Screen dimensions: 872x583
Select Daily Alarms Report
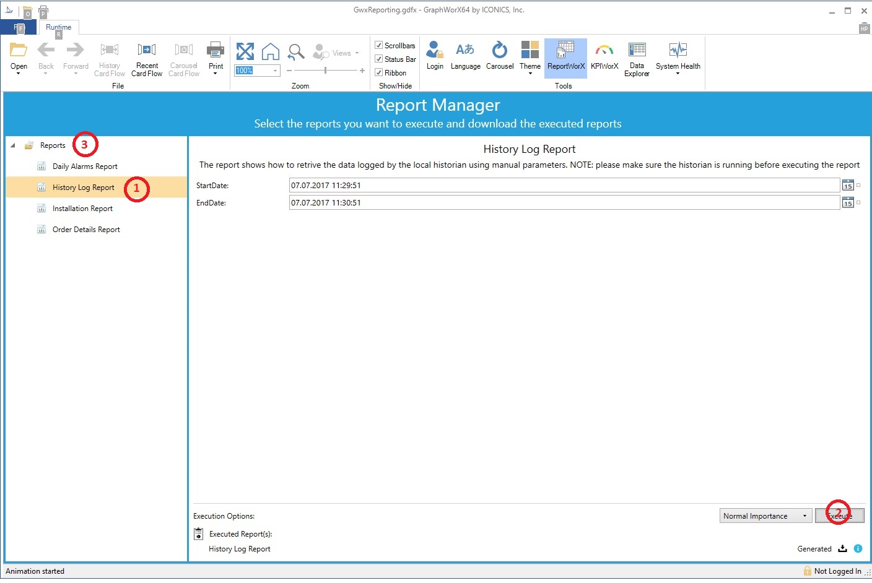pyautogui.click(x=85, y=166)
